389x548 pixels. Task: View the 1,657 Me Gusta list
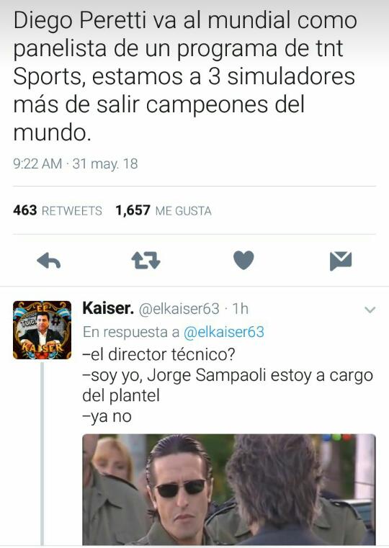click(x=164, y=210)
